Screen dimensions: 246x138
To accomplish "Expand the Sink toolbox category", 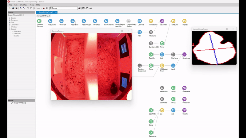I will pyautogui.click(x=10, y=22).
